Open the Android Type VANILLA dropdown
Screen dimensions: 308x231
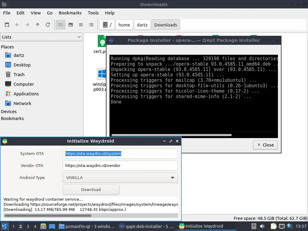[x=120, y=177]
